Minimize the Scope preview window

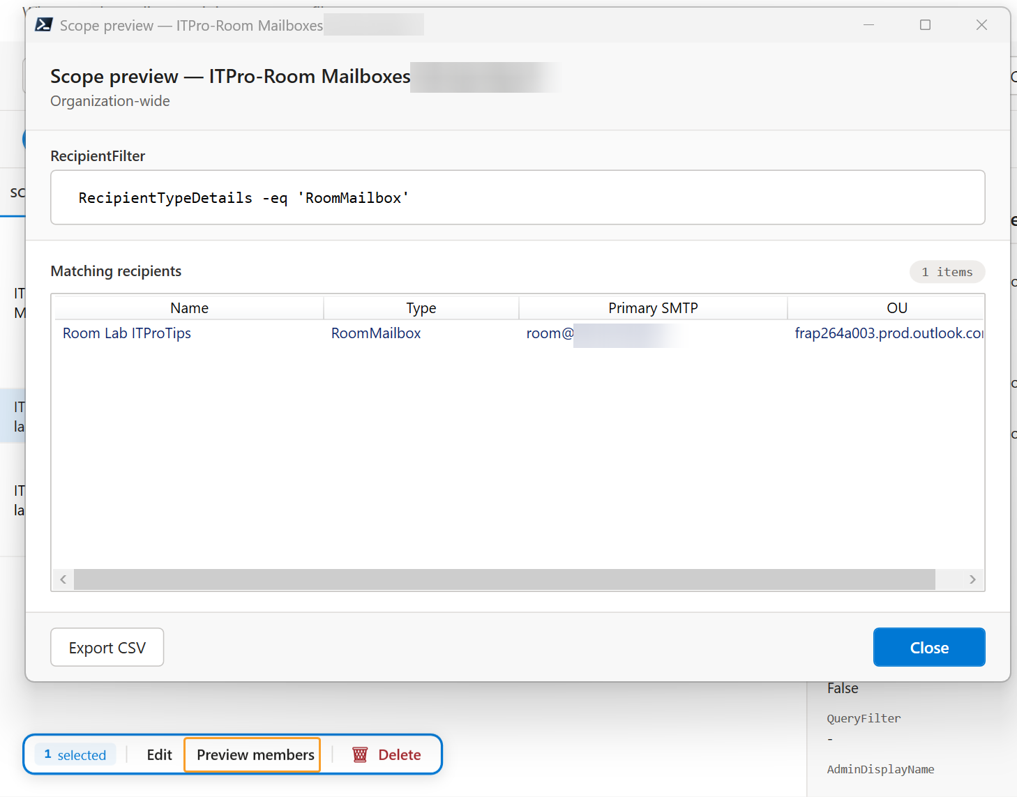point(868,25)
